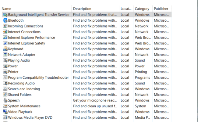Click the Video Playback icon
Image resolution: width=198 pixels, height=122 pixels.
(5, 112)
